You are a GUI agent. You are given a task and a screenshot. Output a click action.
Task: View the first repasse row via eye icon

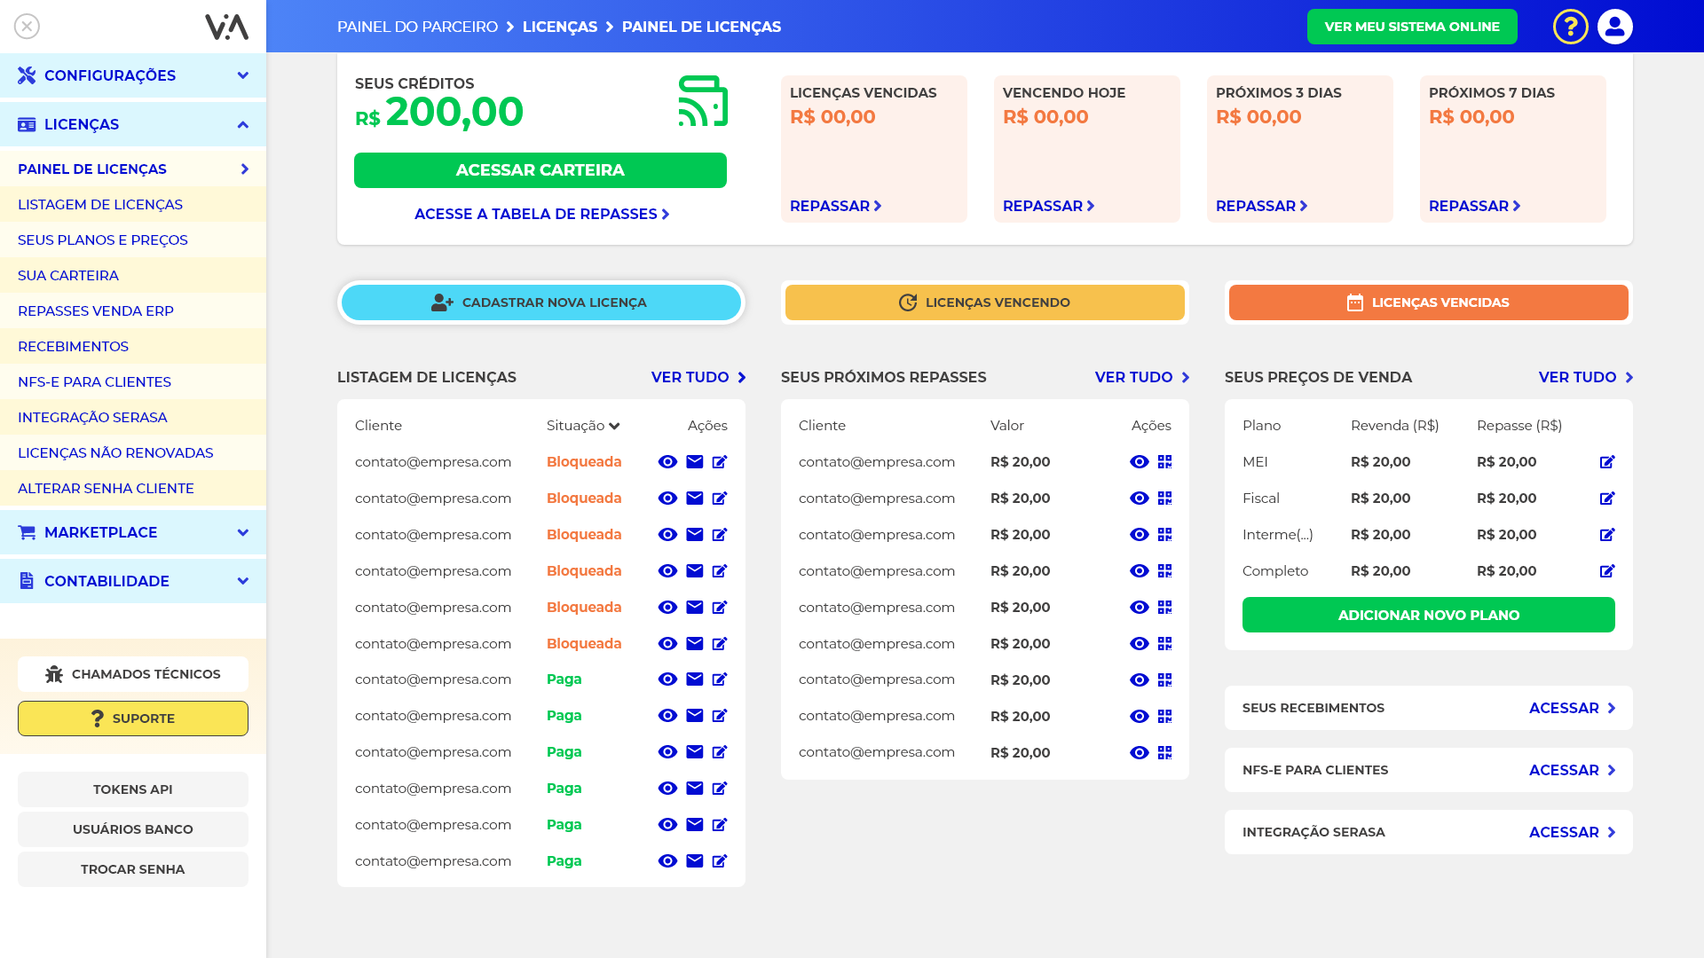[x=1140, y=462]
